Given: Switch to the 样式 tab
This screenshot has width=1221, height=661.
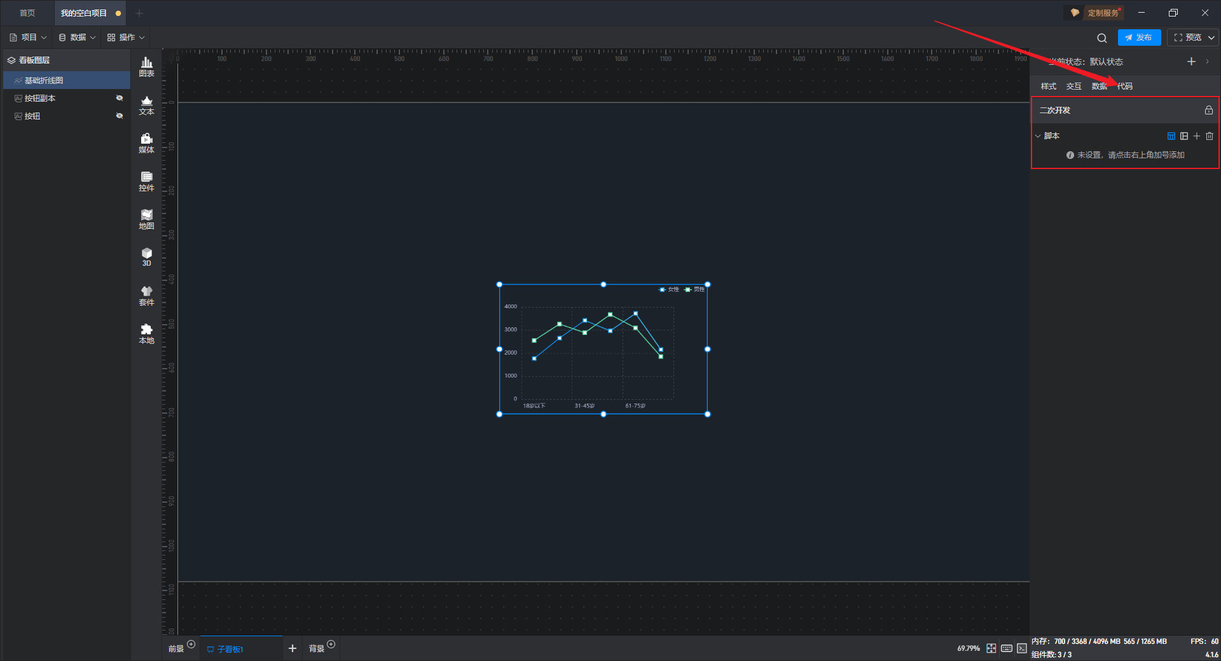Looking at the screenshot, I should 1048,86.
